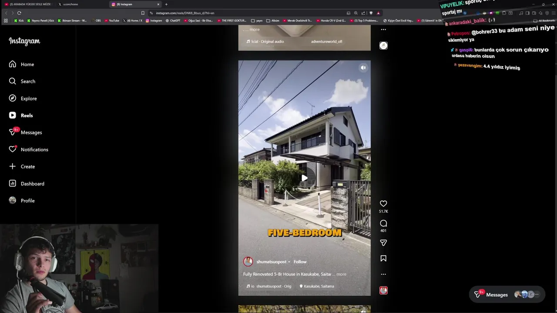This screenshot has width=557, height=313.
Task: Open the Kasukabe, Saitama location tag
Action: [317, 286]
